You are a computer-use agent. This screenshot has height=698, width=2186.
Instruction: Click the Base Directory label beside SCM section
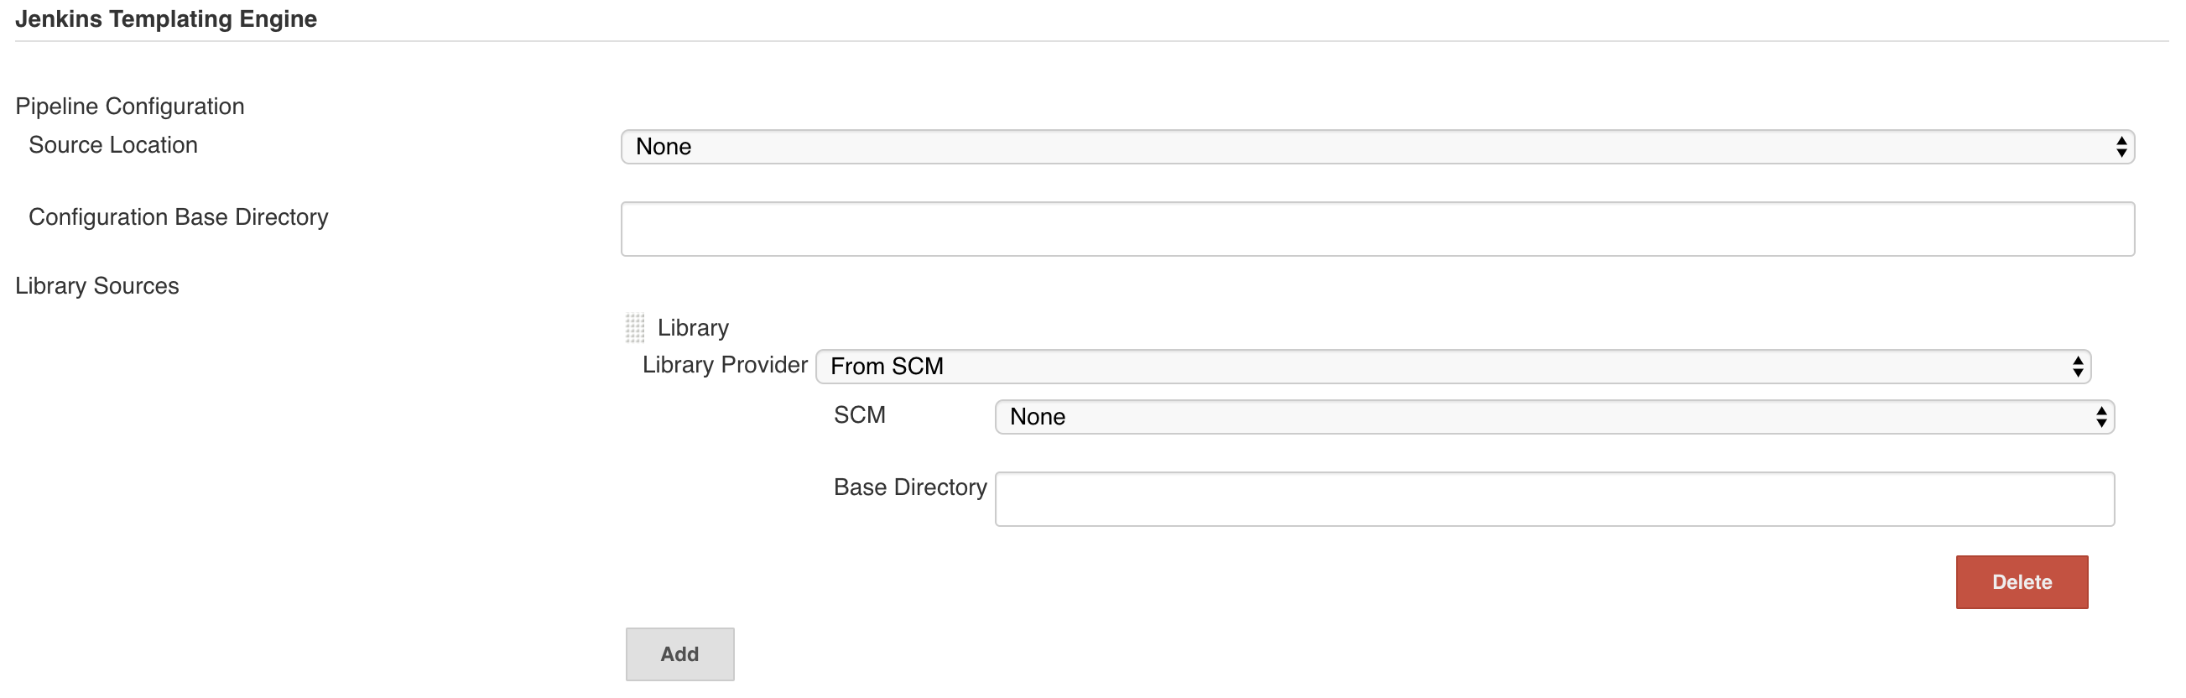coord(909,487)
